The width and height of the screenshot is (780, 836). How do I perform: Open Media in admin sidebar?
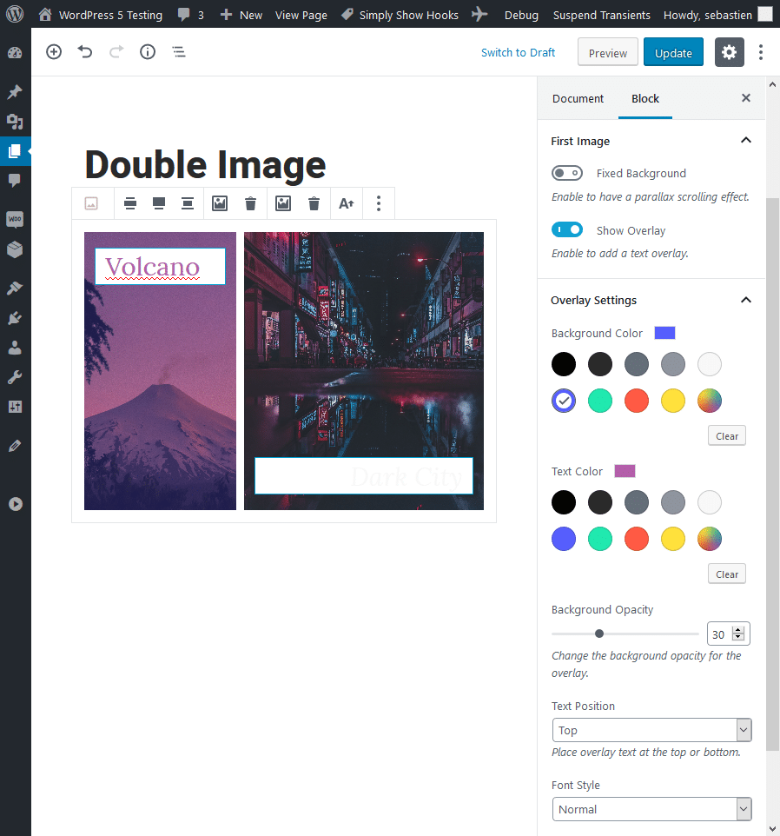(15, 122)
